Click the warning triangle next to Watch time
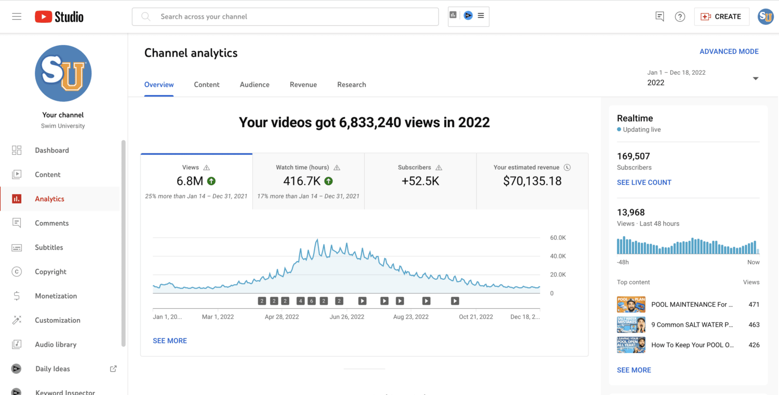 337,168
